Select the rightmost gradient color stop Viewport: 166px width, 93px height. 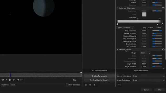tap(162, 24)
